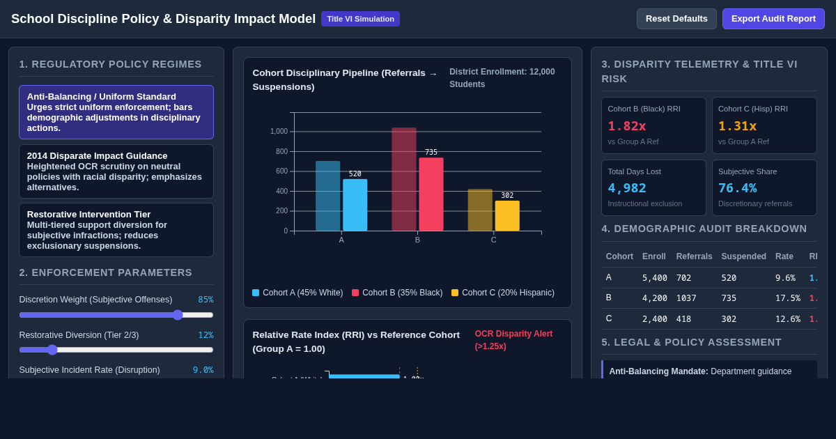Click the 1.31x RRI value
This screenshot has width=836, height=439.
[x=737, y=126]
